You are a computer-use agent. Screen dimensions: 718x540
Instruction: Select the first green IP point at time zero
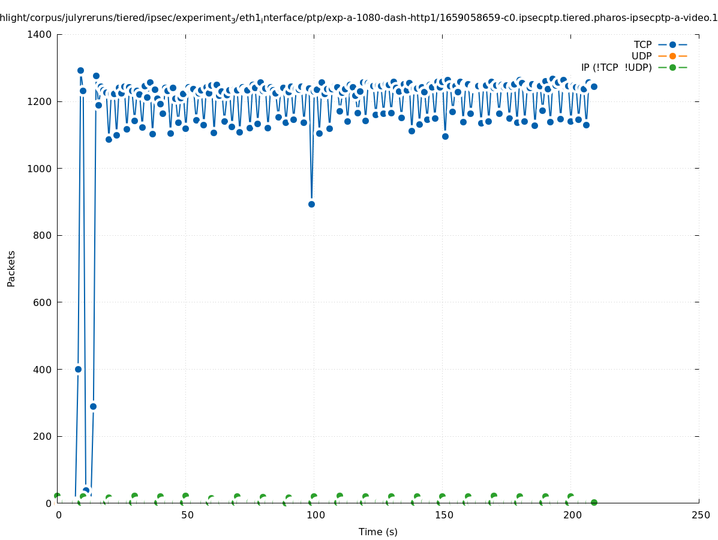(57, 496)
